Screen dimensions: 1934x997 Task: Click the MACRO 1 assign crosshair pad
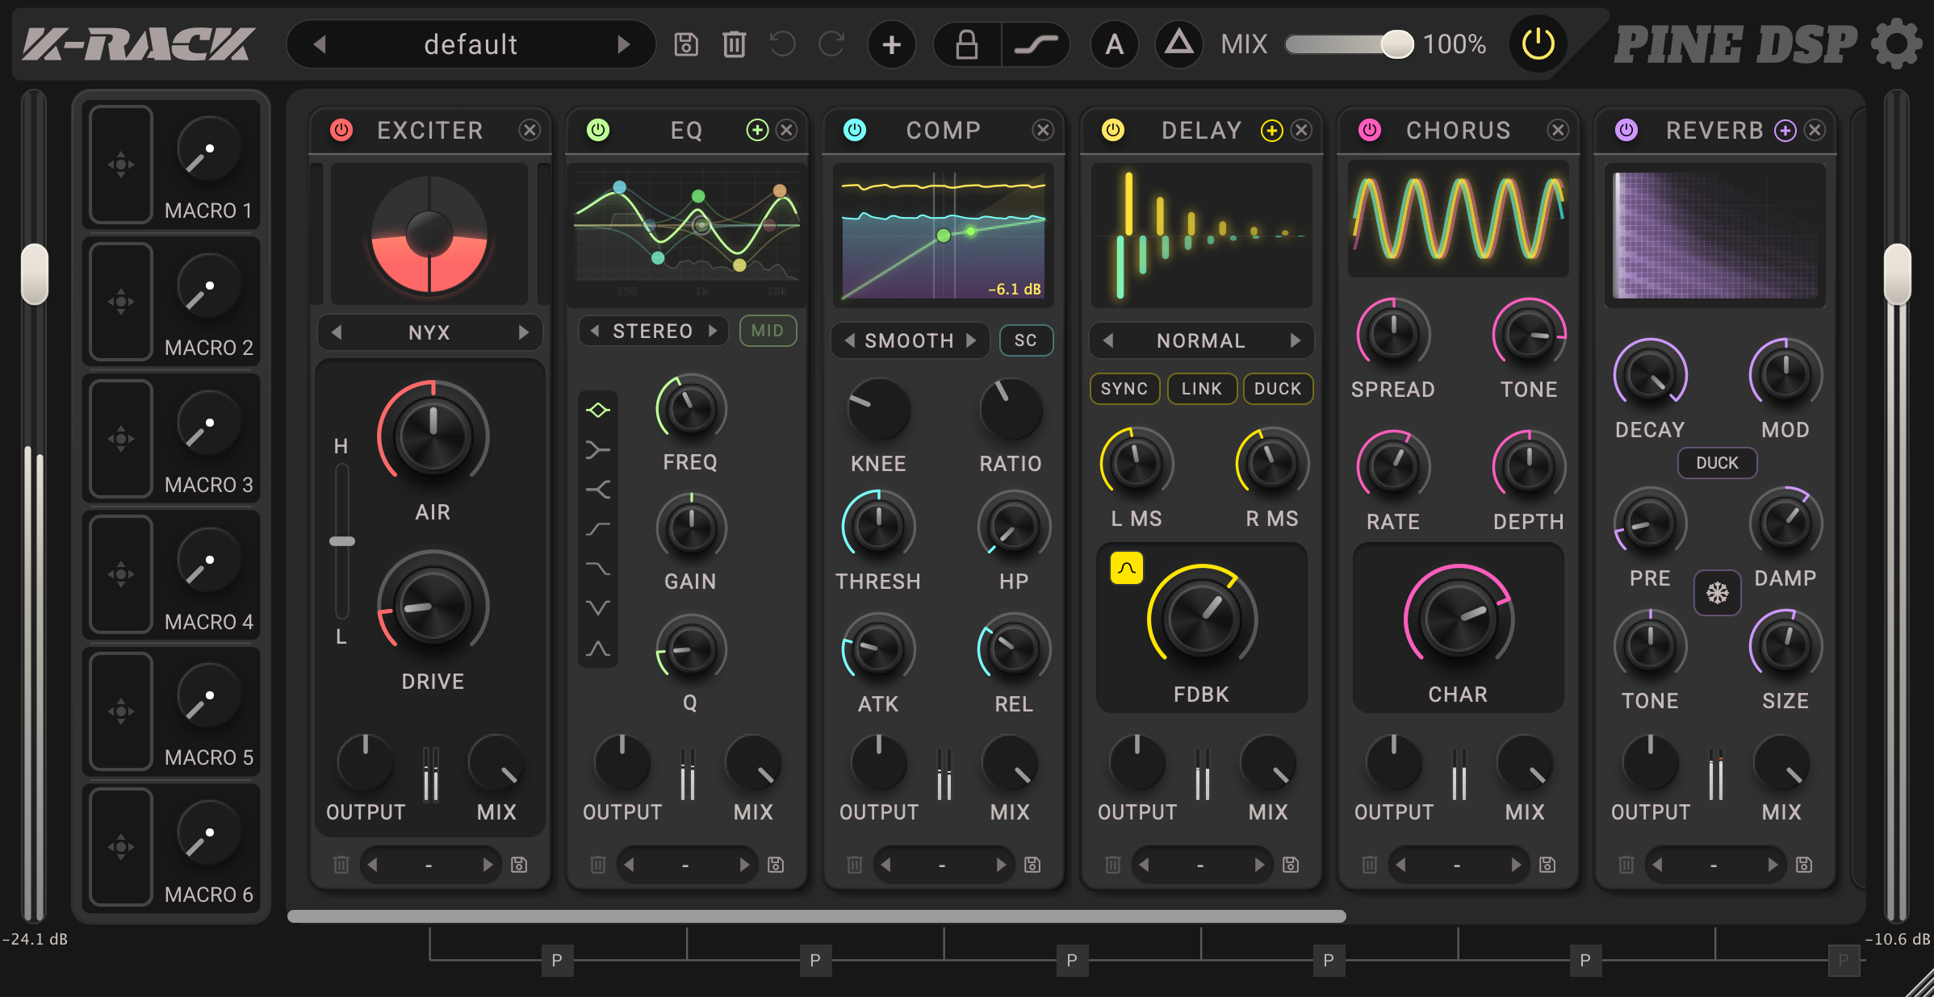pyautogui.click(x=121, y=165)
